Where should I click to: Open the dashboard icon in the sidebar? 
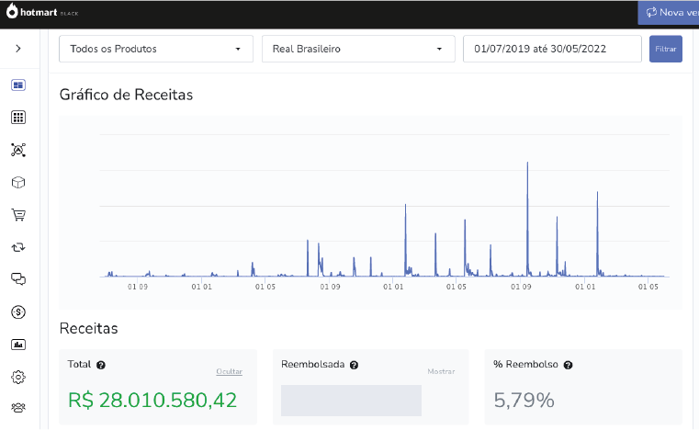pos(18,85)
